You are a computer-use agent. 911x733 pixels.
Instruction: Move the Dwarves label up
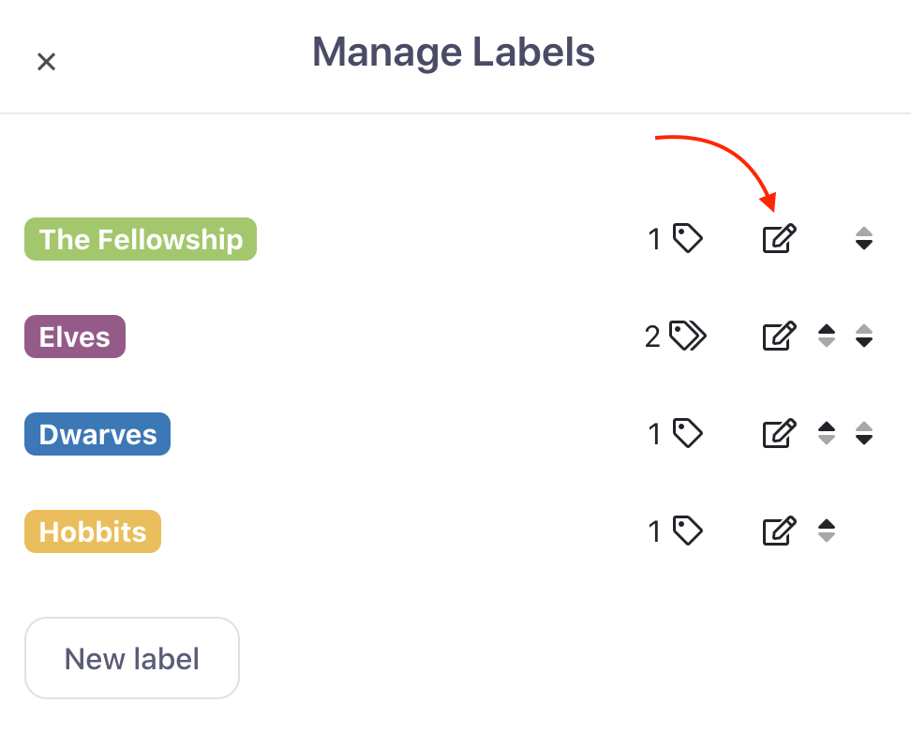826,433
